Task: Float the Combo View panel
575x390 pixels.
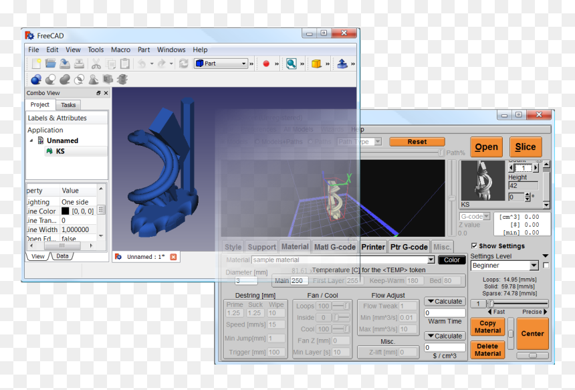Action: (98, 93)
